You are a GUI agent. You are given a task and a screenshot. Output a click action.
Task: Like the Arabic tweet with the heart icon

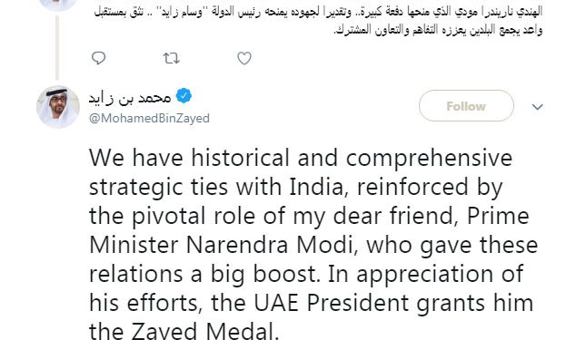tap(244, 58)
